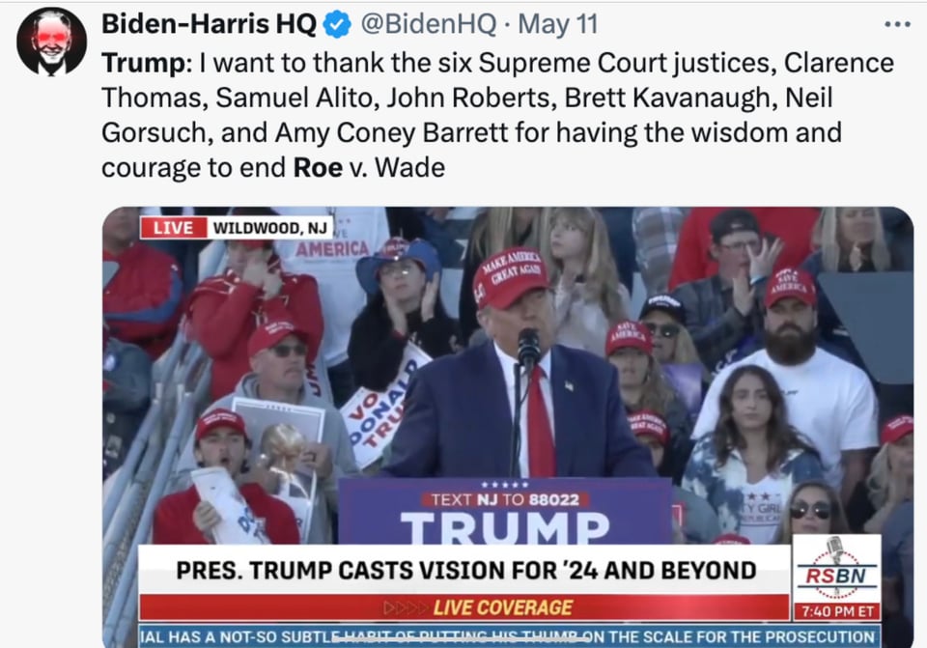Click the WILDWOOD, NJ location label
Viewport: 927px width, 648px height.
(269, 228)
